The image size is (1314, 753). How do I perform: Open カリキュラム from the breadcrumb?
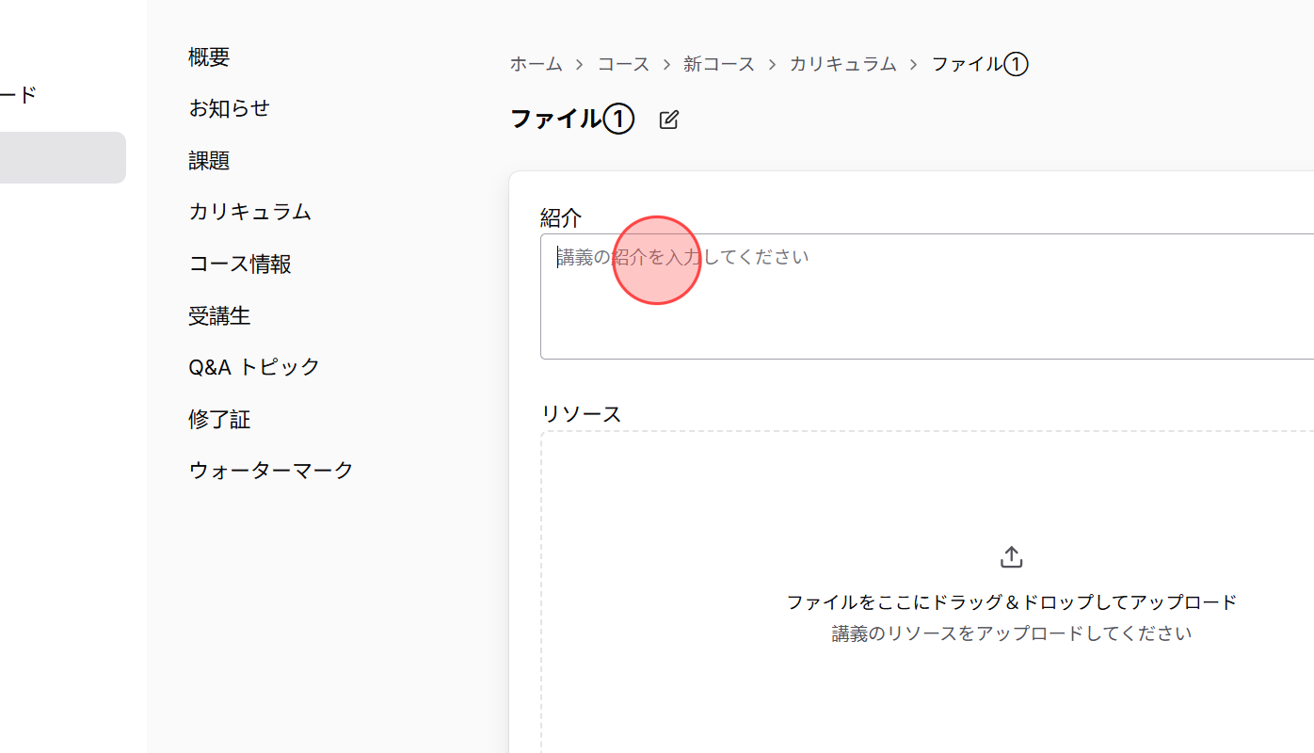842,63
